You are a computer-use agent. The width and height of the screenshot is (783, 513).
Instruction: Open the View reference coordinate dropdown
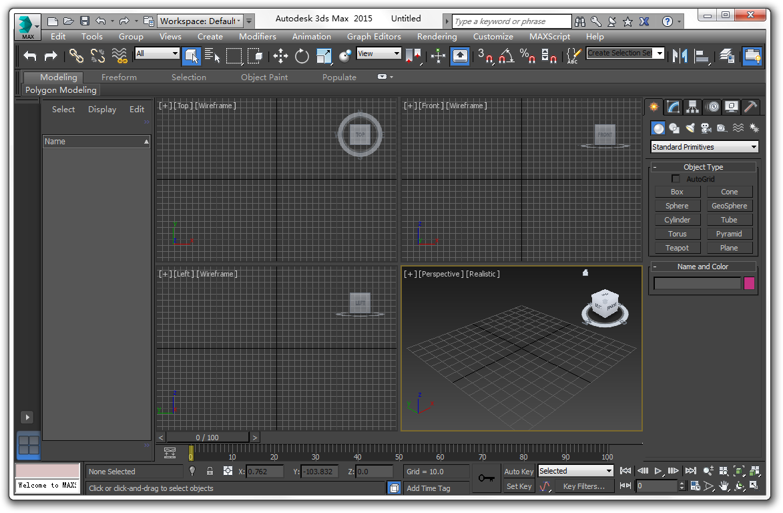pyautogui.click(x=379, y=53)
